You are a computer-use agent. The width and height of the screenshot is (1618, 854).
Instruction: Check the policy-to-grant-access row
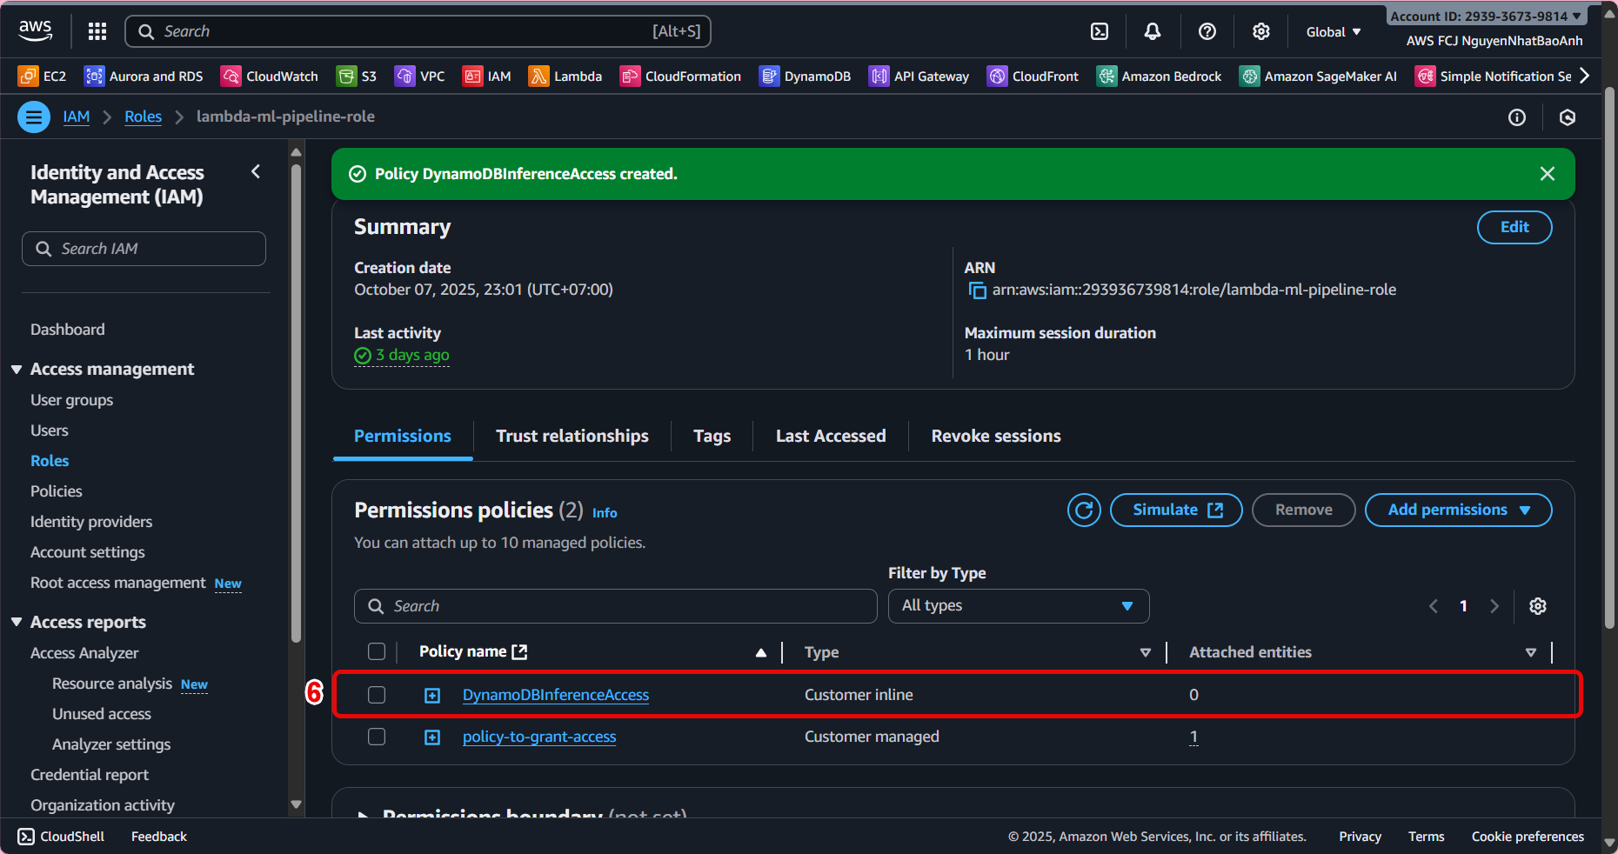tap(377, 737)
